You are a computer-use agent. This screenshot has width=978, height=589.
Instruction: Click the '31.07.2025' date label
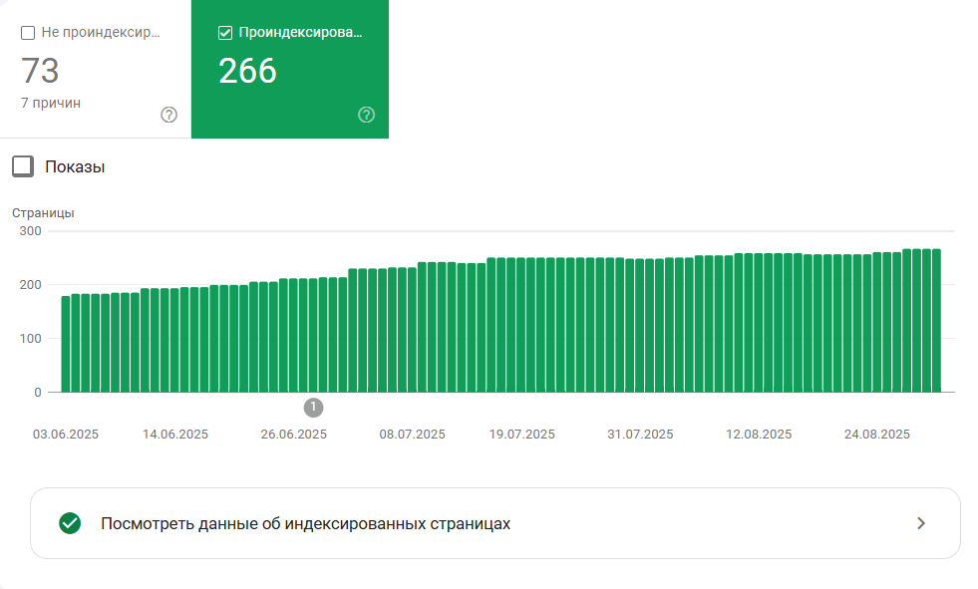click(641, 435)
